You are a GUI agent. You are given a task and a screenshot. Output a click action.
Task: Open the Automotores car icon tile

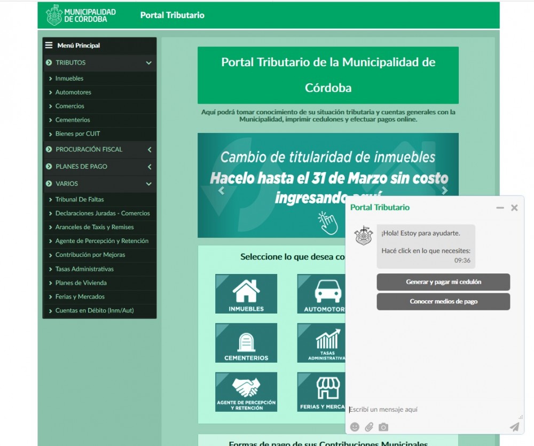coord(321,293)
